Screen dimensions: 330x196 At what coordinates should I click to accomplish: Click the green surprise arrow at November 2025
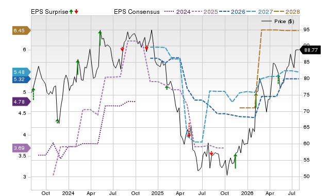[235, 161]
